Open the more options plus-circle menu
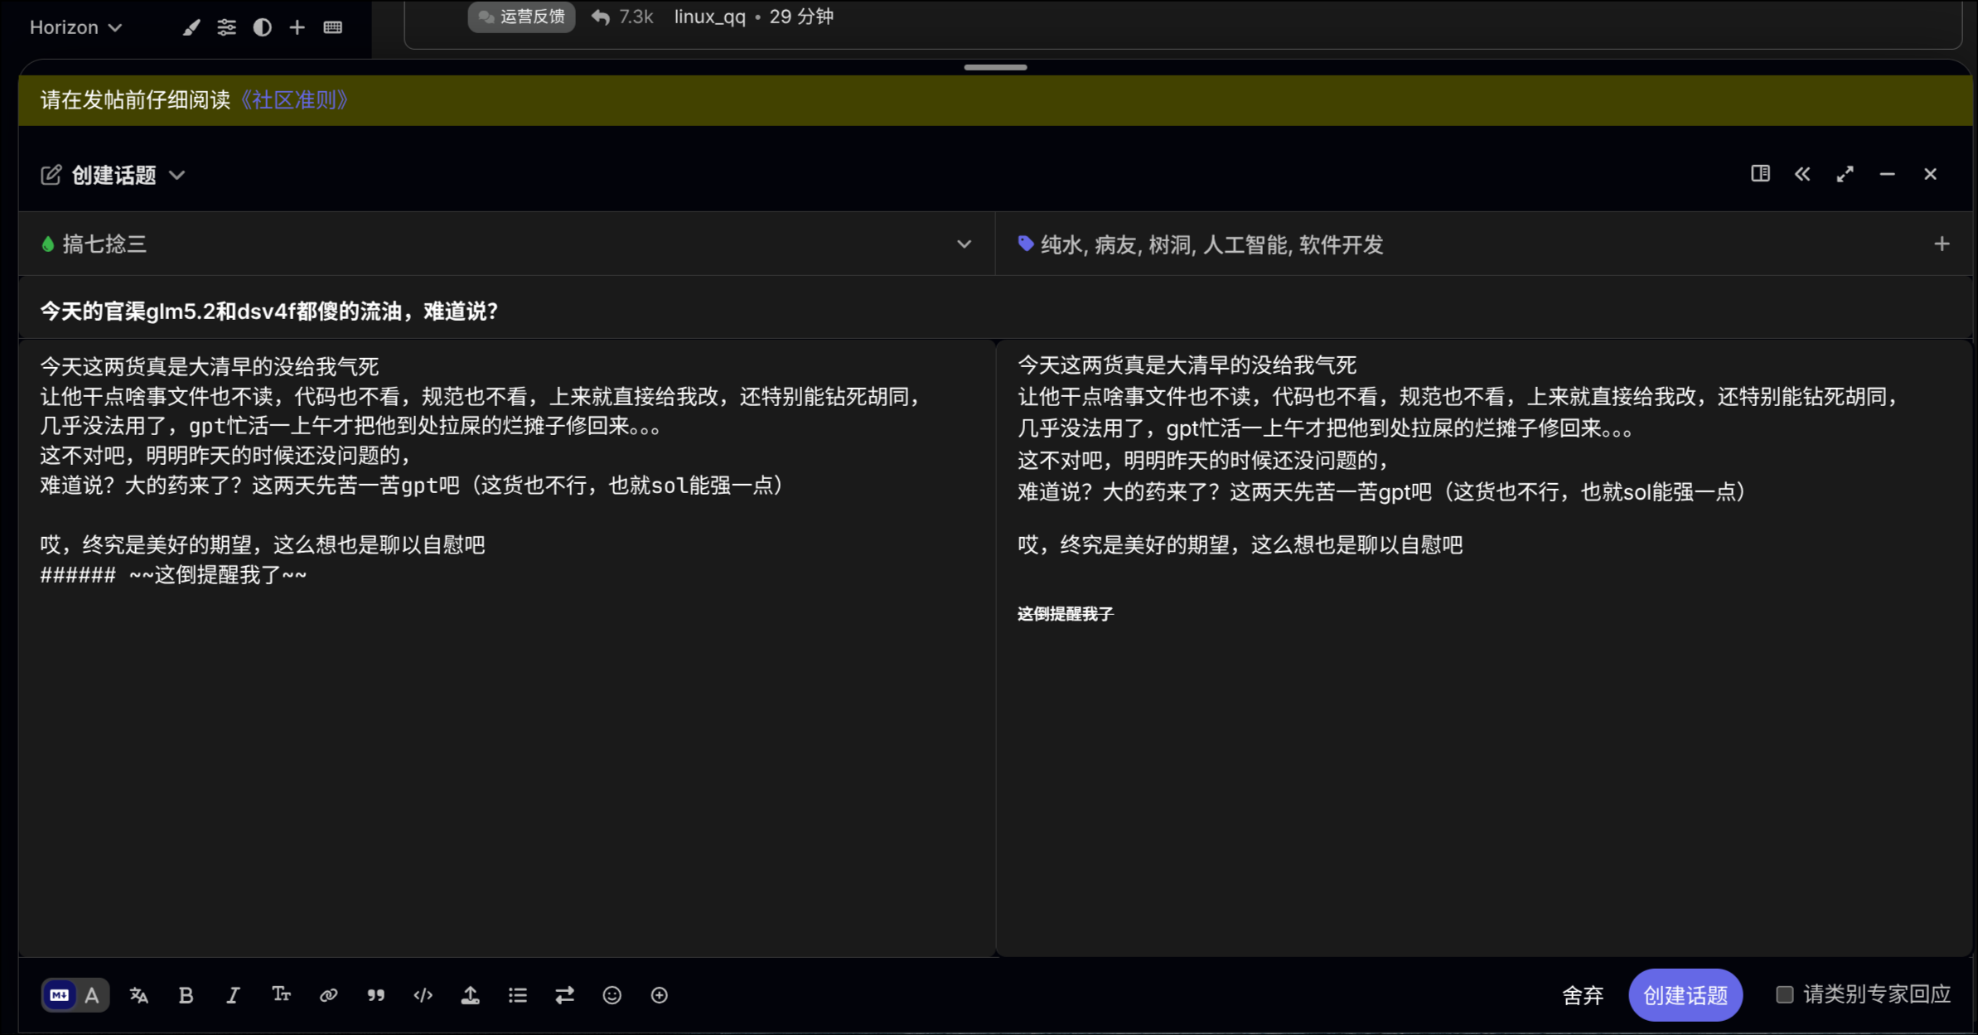 [659, 995]
